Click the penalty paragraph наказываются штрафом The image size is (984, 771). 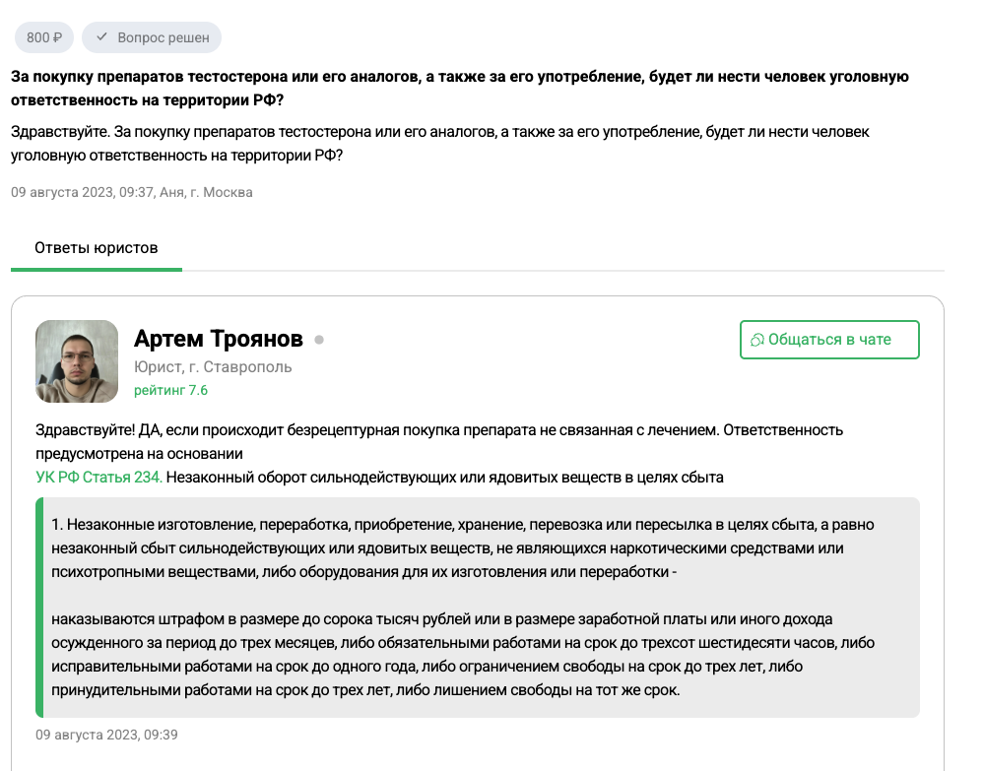463,654
